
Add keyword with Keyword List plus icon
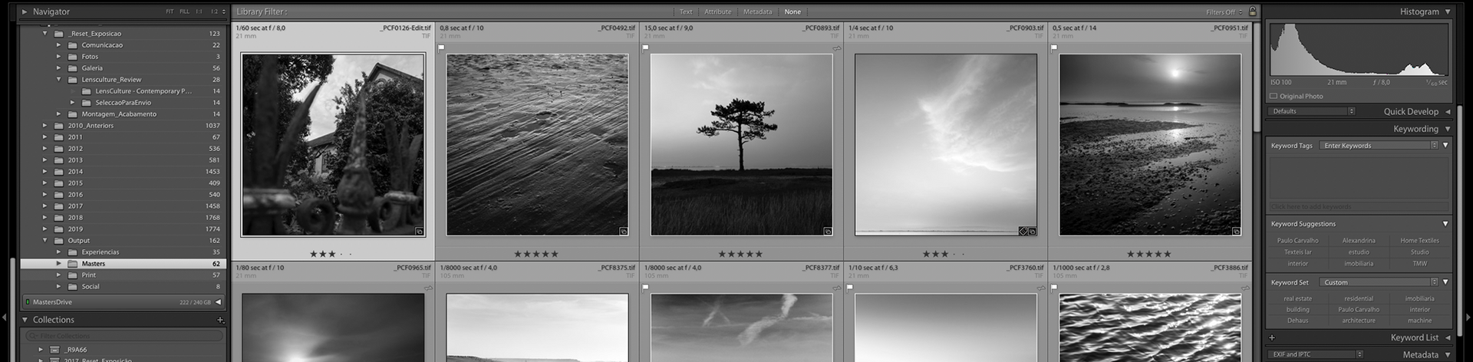click(1272, 337)
